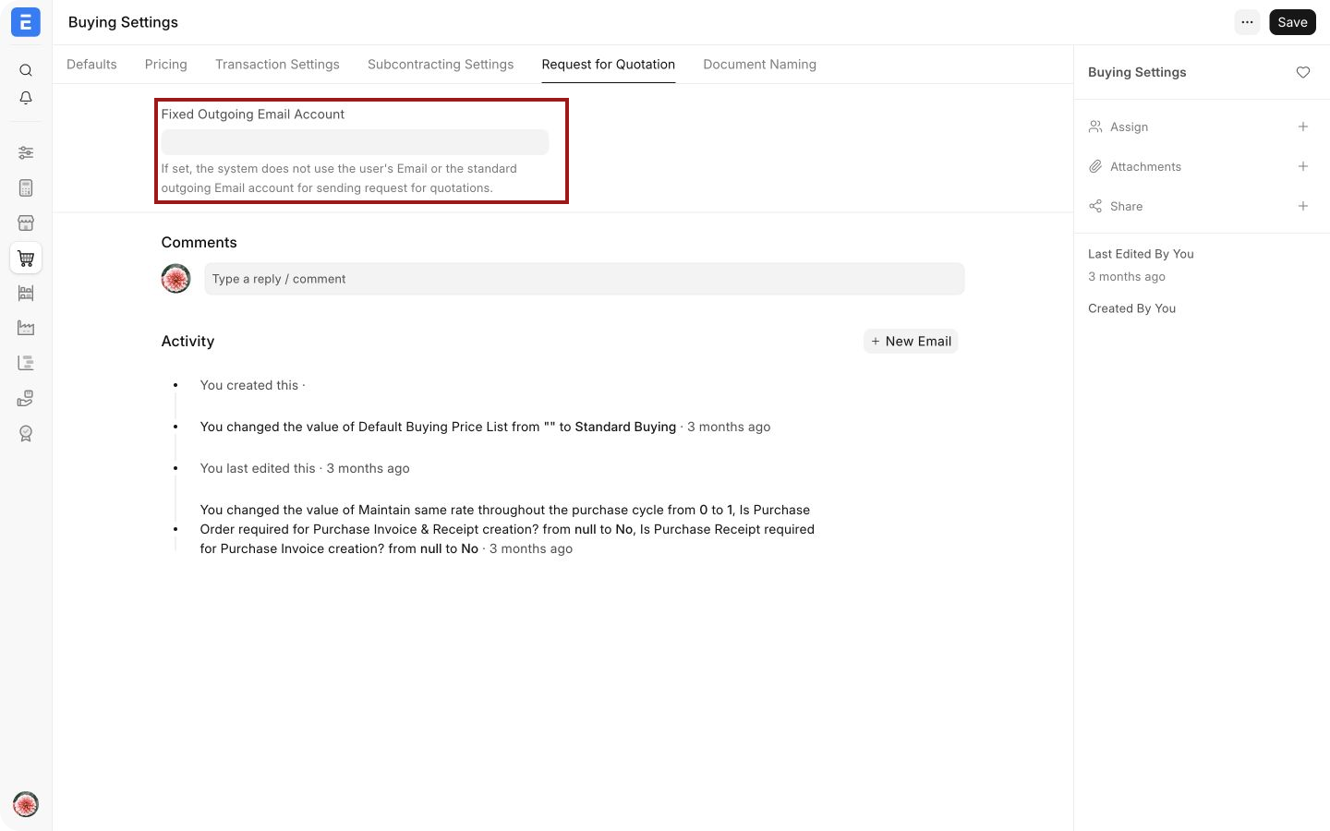Click the Assign label in the side panel
The width and height of the screenshot is (1330, 831).
(x=1129, y=126)
